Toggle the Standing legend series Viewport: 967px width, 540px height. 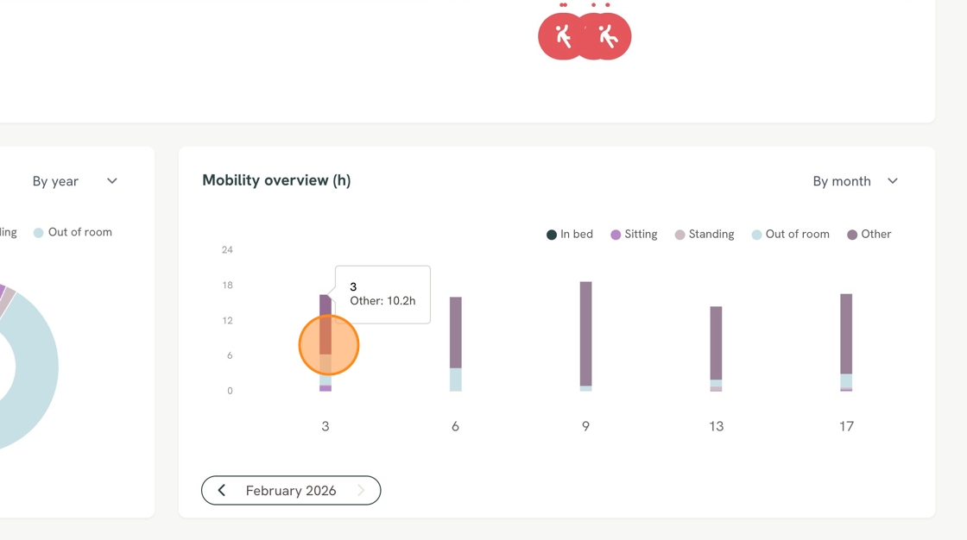(705, 235)
